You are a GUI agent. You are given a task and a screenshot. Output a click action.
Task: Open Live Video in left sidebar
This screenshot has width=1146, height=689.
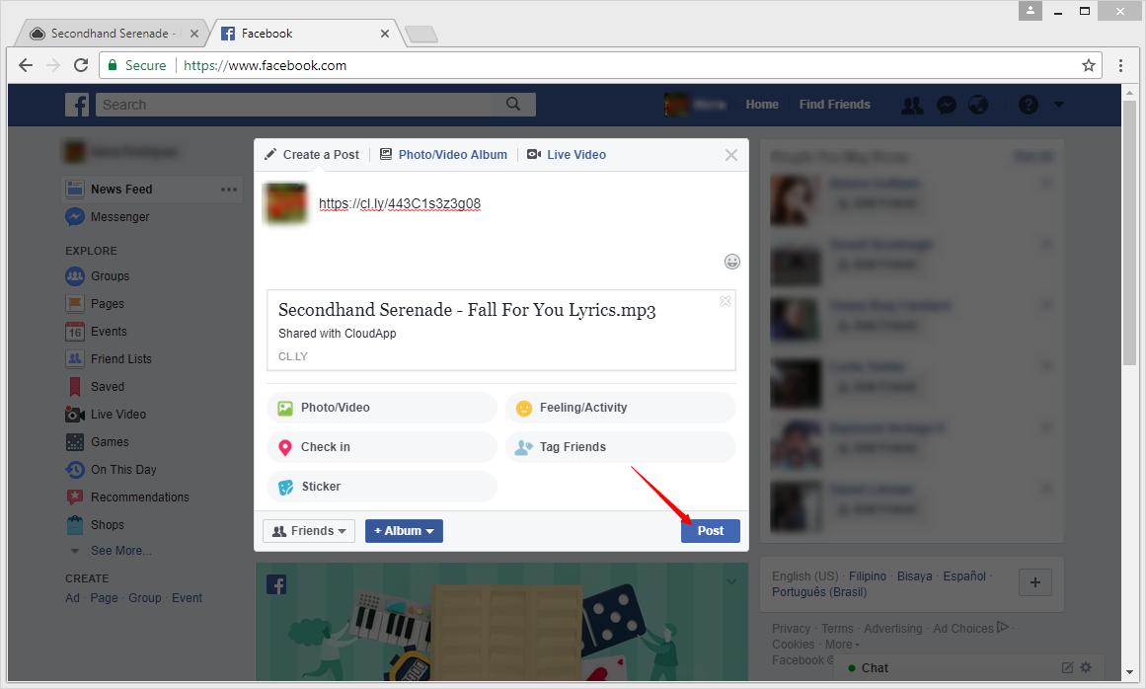[106, 415]
